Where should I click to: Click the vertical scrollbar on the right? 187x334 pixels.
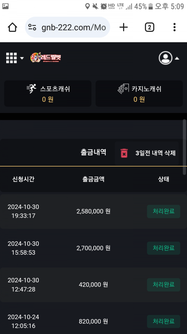click(x=185, y=147)
